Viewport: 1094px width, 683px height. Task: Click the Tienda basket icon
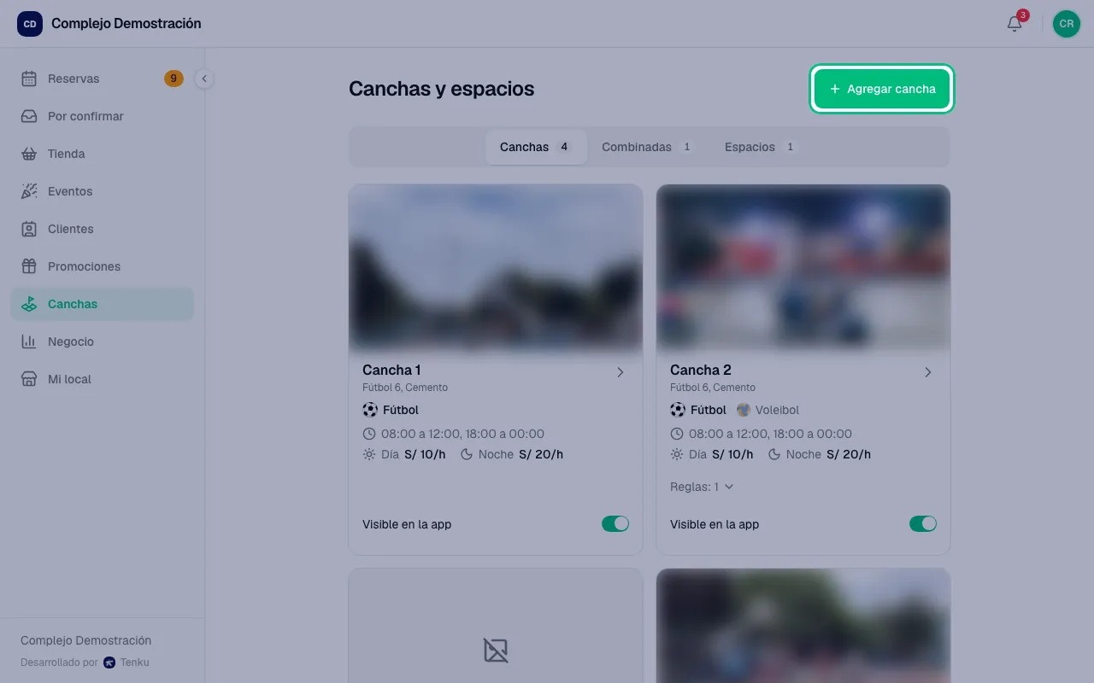(29, 154)
